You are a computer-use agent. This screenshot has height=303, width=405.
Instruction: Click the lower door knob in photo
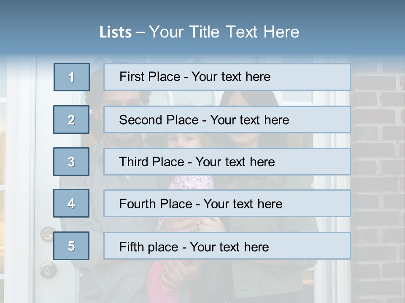[x=48, y=270]
